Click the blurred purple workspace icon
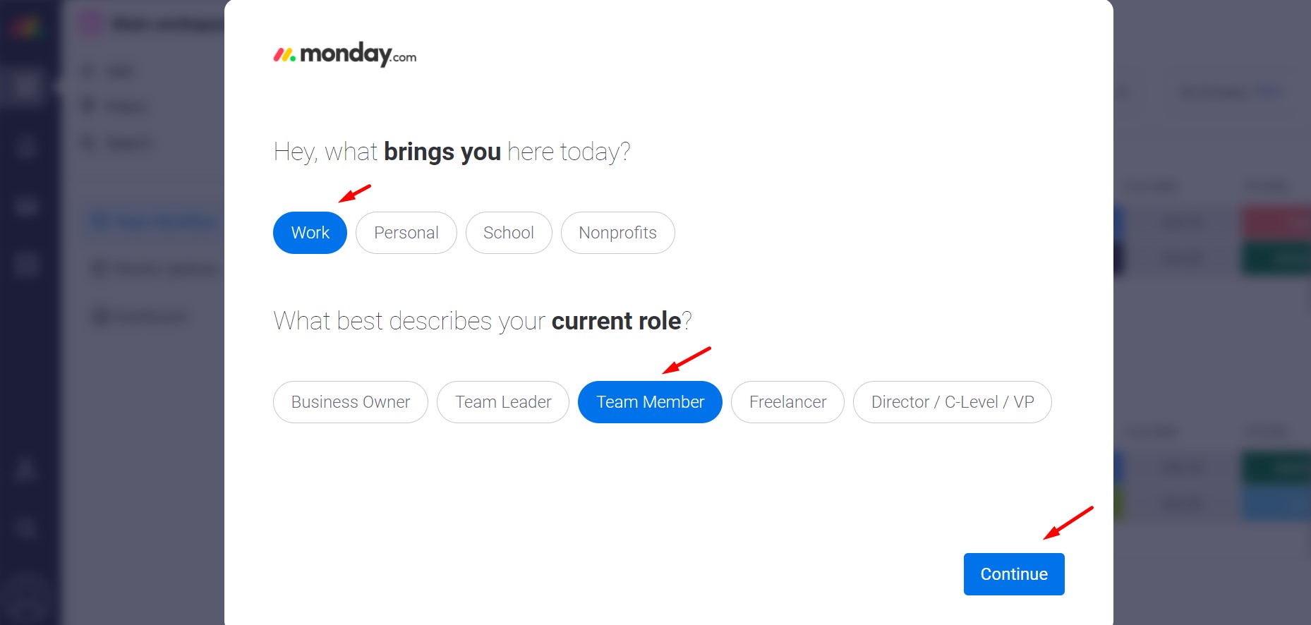1311x625 pixels. click(91, 24)
